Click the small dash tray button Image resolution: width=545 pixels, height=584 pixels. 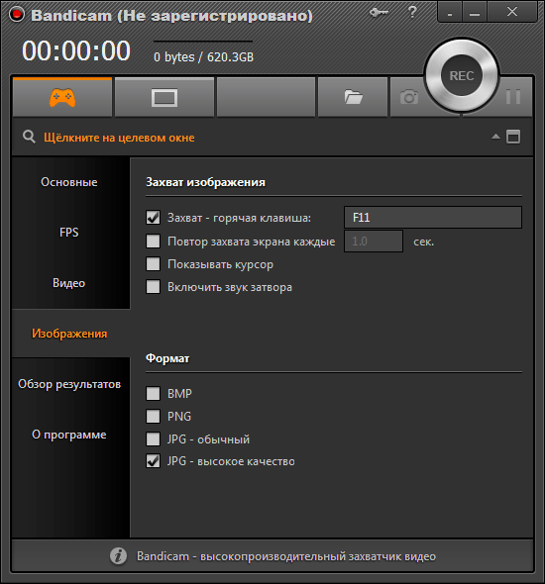450,12
